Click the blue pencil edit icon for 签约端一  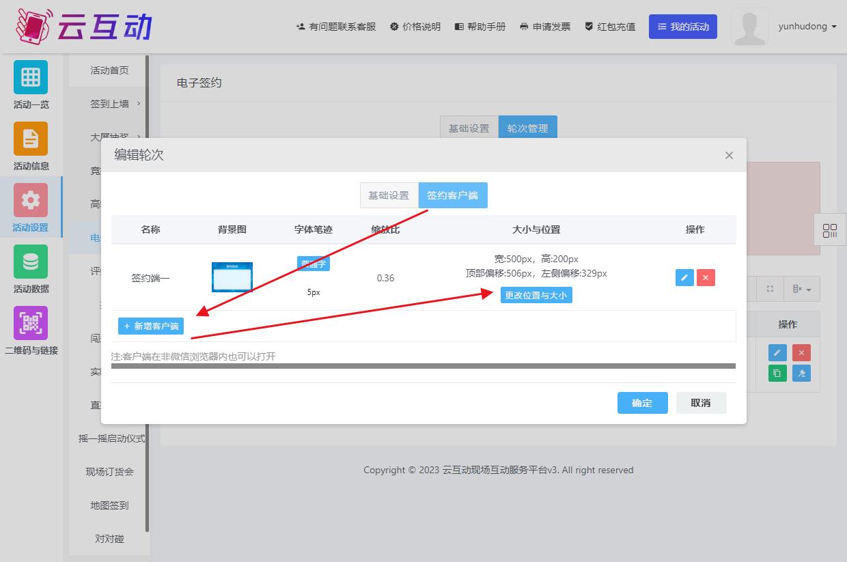(x=684, y=277)
